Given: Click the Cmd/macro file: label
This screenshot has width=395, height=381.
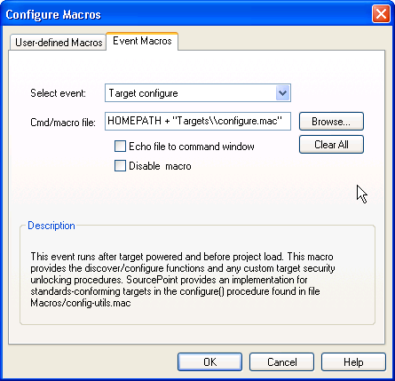Looking at the screenshot, I should [63, 123].
